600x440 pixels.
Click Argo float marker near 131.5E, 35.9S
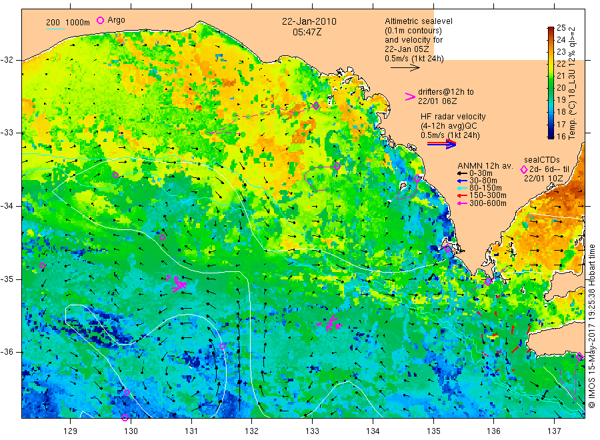pos(222,346)
